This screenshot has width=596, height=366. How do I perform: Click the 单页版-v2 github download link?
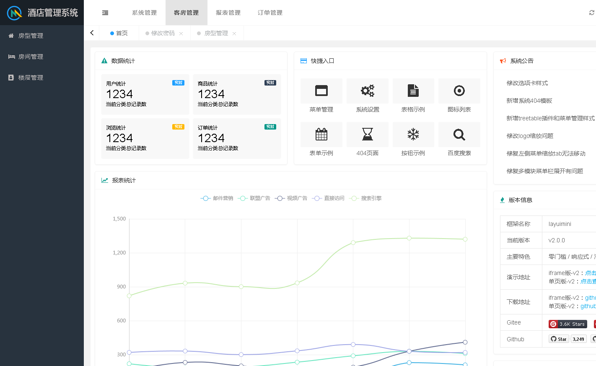tap(588, 306)
